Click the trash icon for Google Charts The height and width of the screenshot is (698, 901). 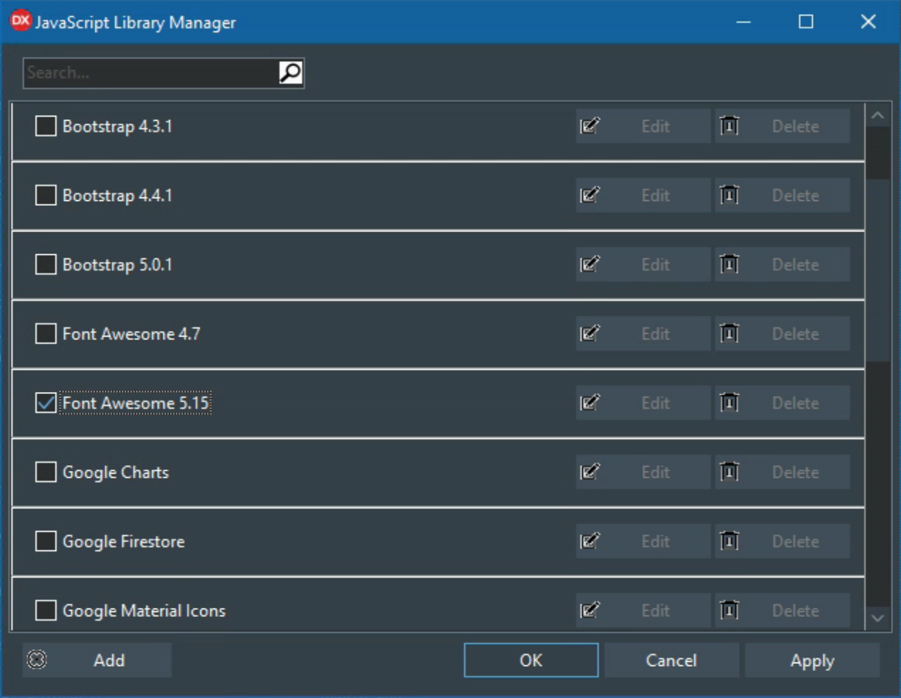click(729, 472)
